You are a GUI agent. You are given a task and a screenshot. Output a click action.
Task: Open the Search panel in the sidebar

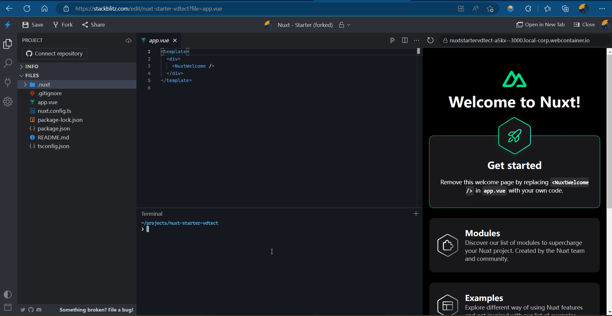pos(8,63)
